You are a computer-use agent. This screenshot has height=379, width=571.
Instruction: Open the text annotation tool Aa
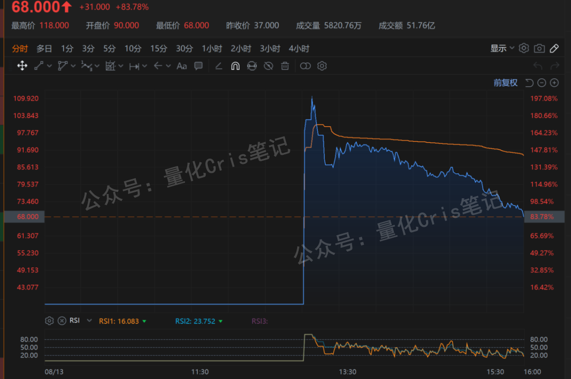[181, 66]
